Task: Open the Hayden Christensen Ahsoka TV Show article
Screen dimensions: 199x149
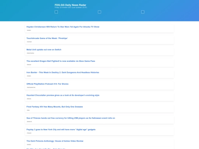Action: click(x=63, y=27)
